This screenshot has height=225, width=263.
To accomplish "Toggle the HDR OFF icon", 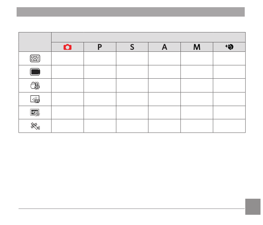I will 35,112.
